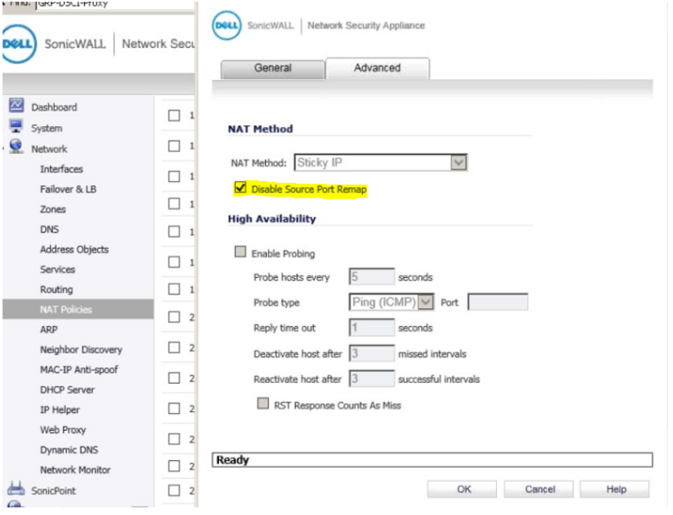Toggle the Enable Probing checkbox
Viewport: 673px width, 515px height.
(240, 253)
